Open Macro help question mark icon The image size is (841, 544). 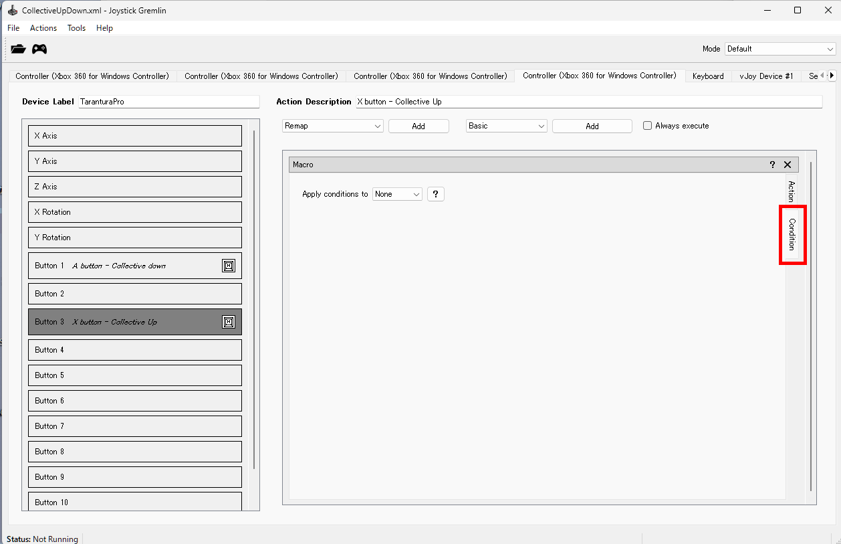click(772, 165)
